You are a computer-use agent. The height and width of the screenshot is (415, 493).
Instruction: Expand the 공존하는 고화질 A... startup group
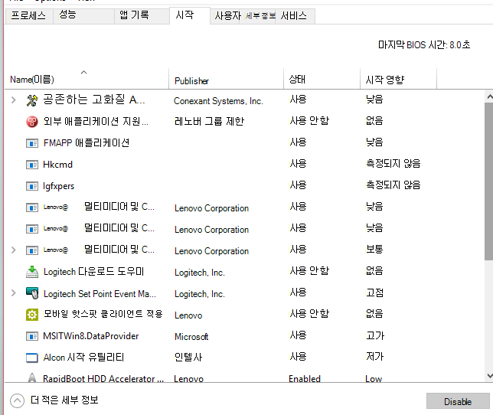click(x=13, y=100)
